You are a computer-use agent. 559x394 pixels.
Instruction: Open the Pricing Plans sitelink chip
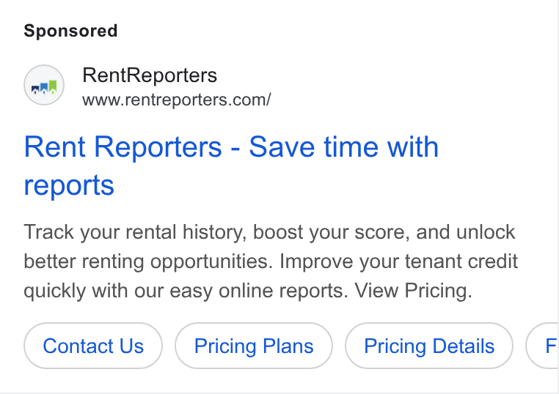click(x=254, y=346)
